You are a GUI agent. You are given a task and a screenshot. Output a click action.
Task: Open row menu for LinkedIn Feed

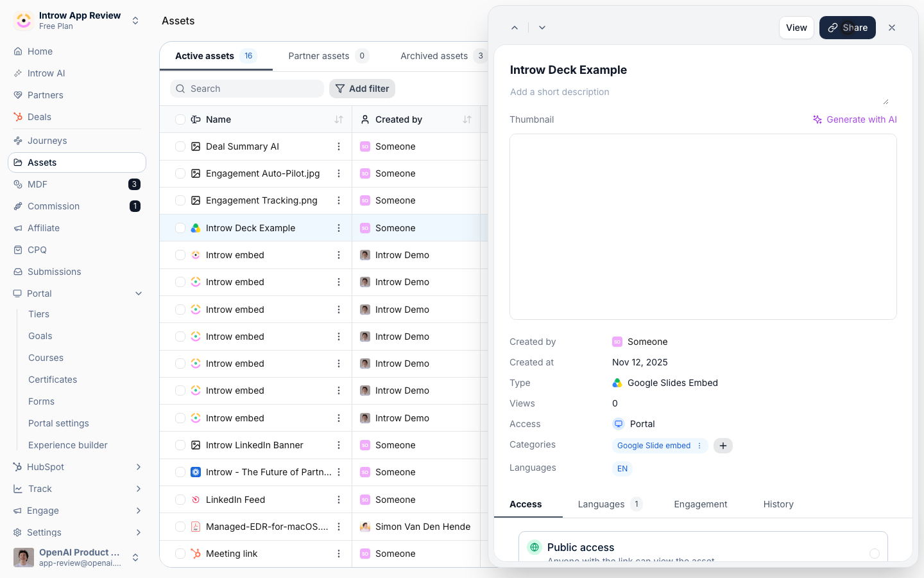(339, 500)
